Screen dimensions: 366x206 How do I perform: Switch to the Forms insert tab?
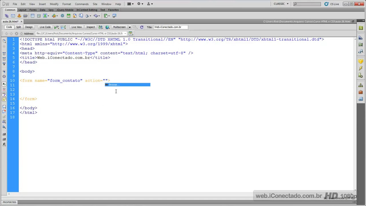[x=33, y=10]
